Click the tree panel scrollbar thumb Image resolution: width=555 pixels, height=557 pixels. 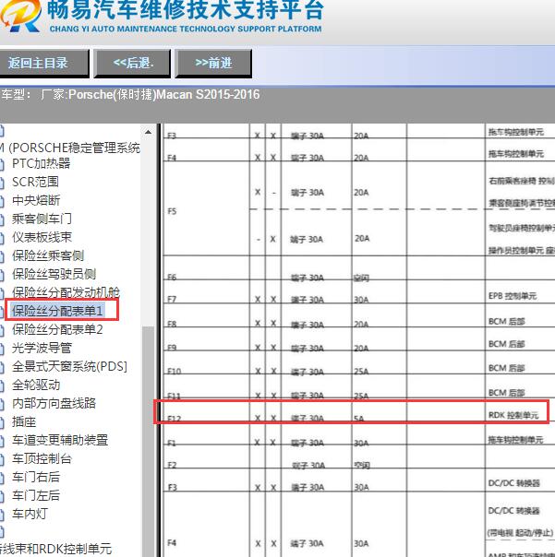[148, 441]
